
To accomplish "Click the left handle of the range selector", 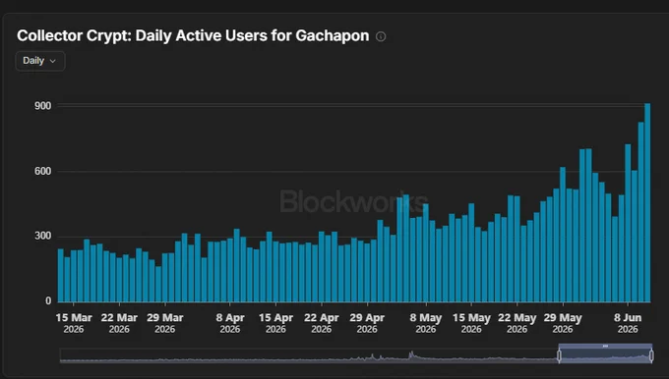I will (x=559, y=355).
